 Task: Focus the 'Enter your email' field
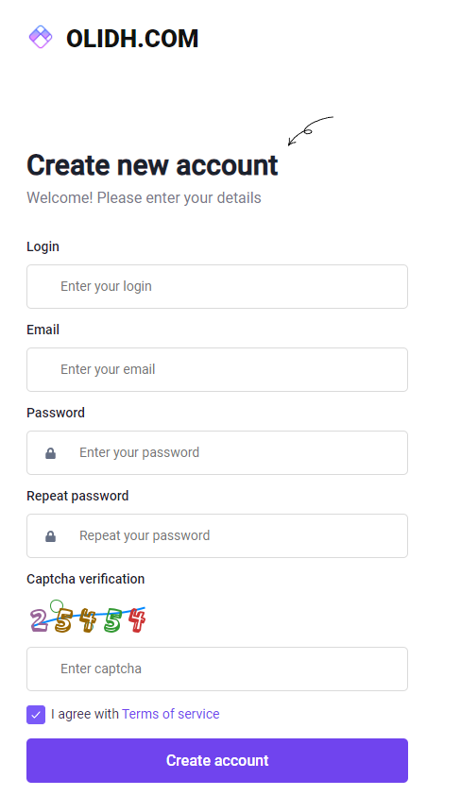click(x=217, y=369)
